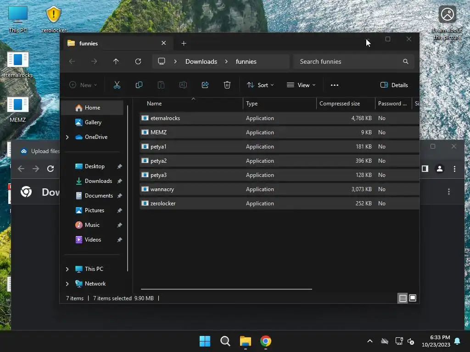This screenshot has height=352, width=470.
Task: Select the eternalrocks desktop icon
Action: coord(18,64)
